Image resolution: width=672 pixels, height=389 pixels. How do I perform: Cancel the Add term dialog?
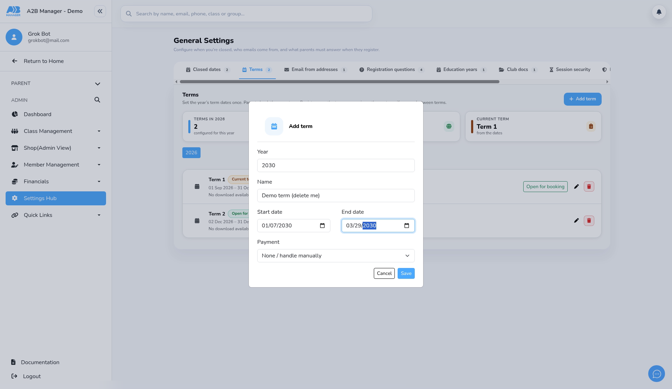tap(384, 273)
